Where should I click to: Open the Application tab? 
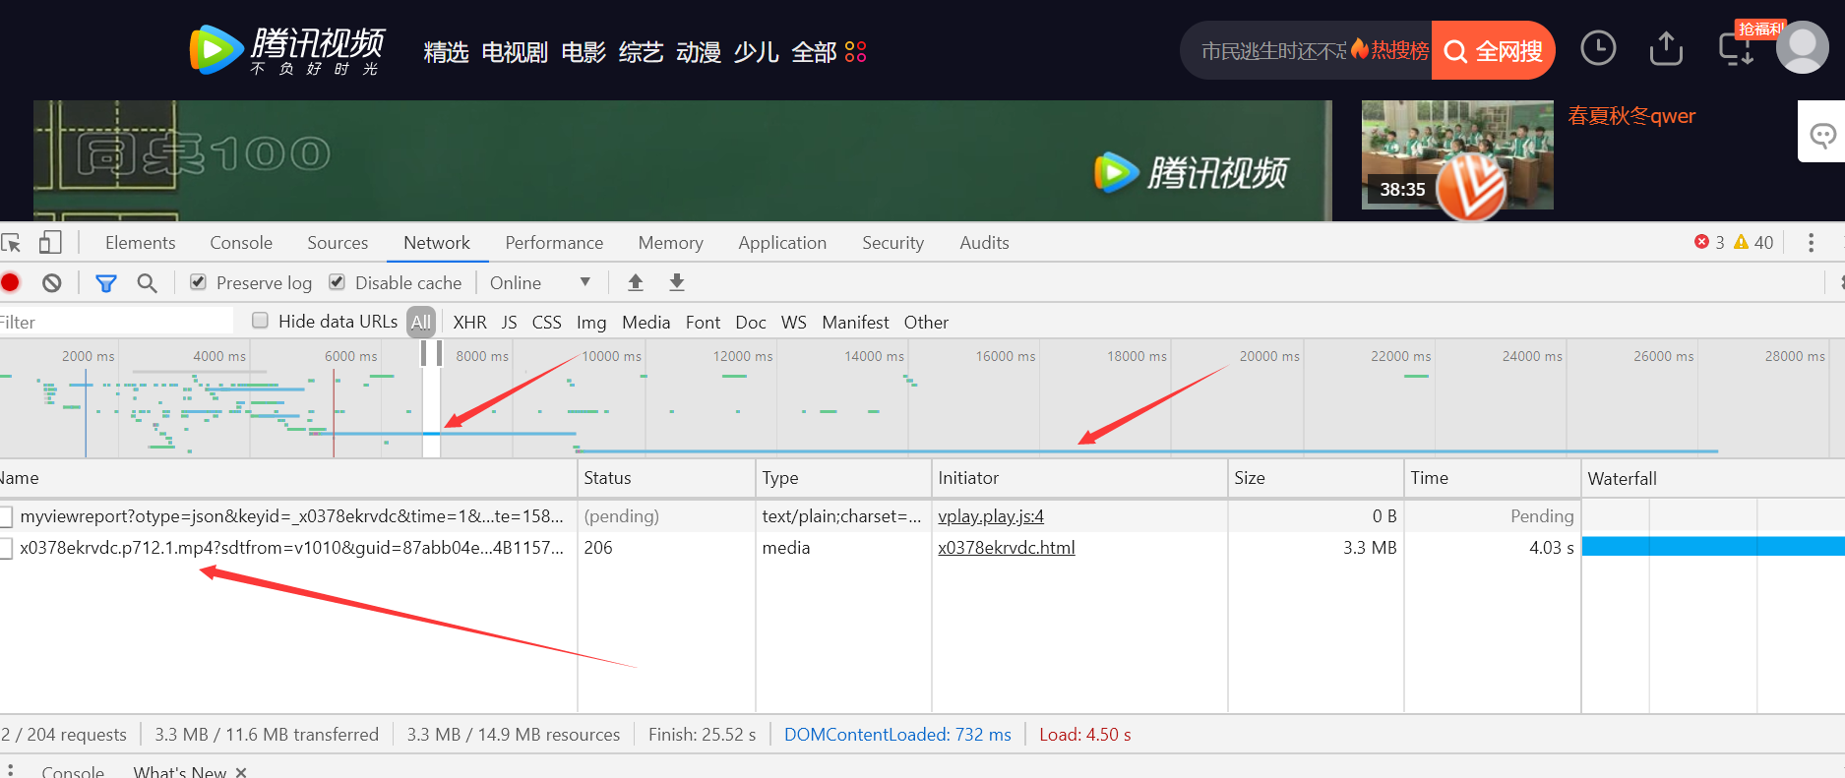tap(782, 243)
